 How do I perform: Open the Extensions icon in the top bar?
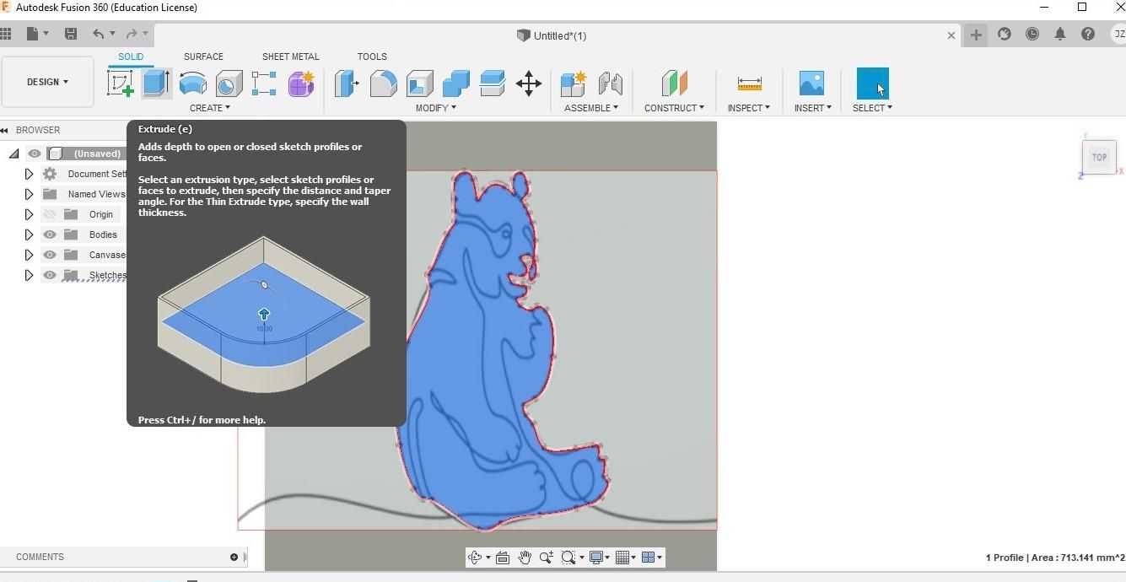(1004, 35)
